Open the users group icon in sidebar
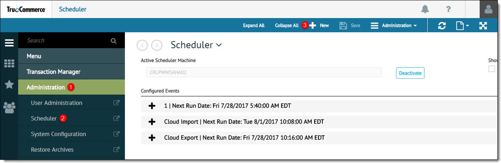501x163 pixels. click(x=9, y=107)
